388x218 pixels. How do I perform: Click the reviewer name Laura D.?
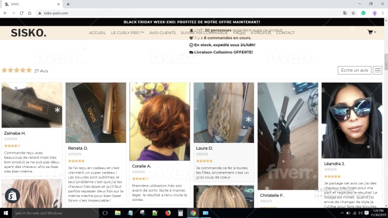pos(204,148)
